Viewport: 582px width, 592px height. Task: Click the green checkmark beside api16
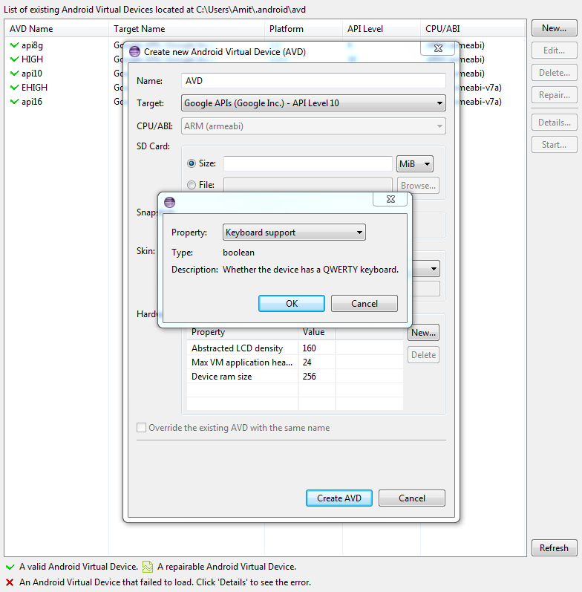click(x=14, y=102)
